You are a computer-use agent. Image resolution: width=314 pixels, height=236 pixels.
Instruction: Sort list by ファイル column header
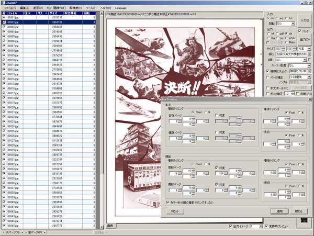coord(15,13)
